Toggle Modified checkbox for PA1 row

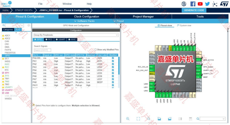tap(113, 61)
